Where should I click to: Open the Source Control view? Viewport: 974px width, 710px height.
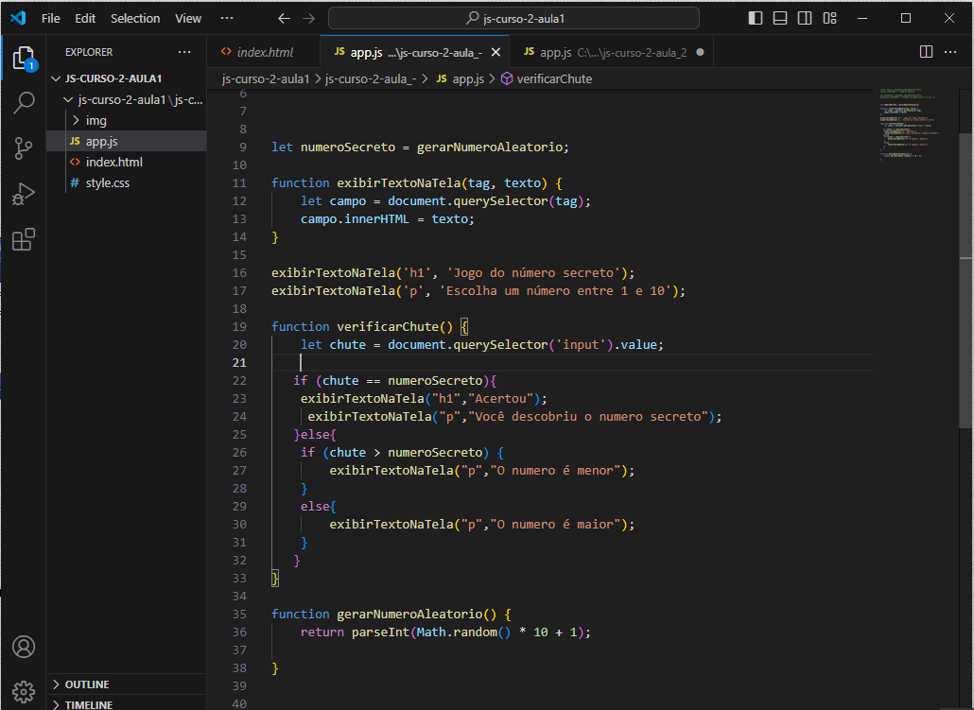(24, 148)
